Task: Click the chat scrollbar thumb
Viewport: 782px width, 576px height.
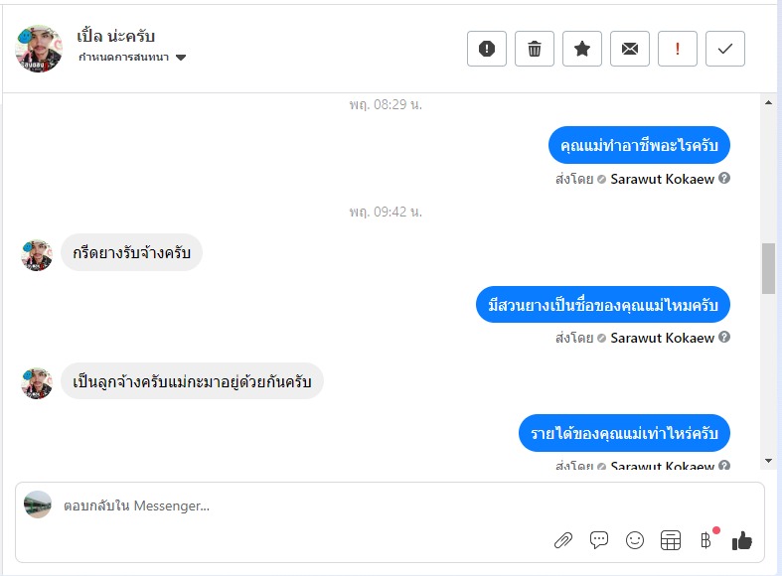Action: pyautogui.click(x=768, y=268)
